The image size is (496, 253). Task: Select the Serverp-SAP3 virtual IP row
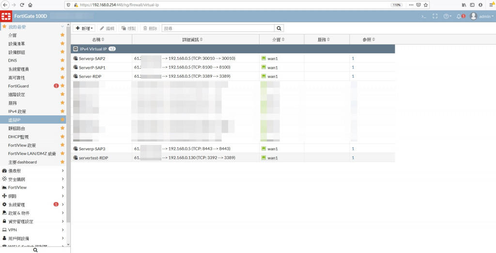[233, 148]
